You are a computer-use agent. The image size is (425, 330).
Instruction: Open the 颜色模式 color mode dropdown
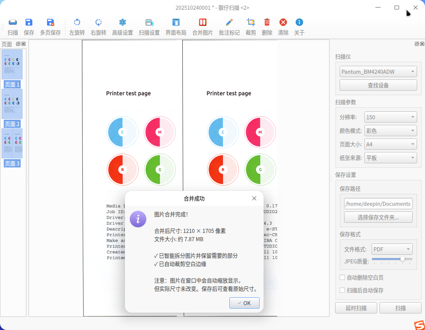pos(390,131)
